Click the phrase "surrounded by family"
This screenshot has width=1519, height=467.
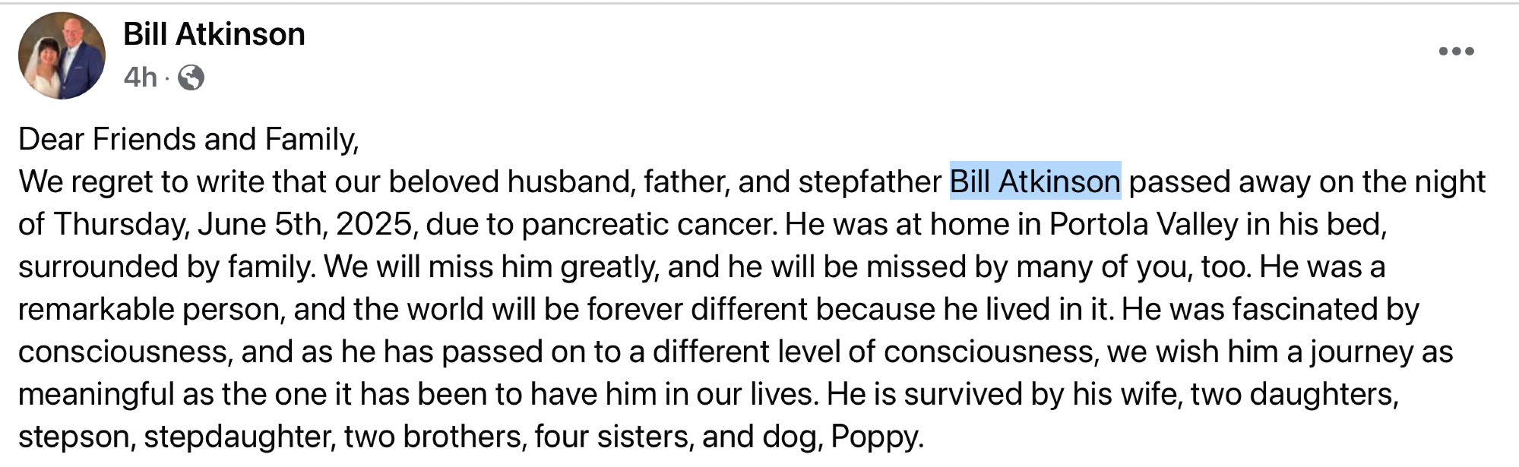click(166, 267)
